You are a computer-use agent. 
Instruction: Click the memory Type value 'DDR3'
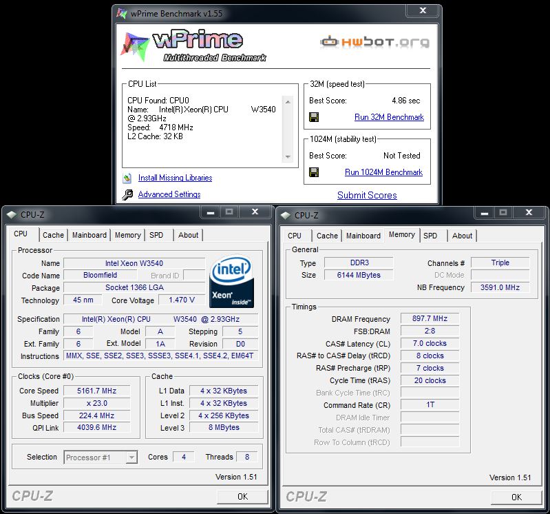click(359, 263)
